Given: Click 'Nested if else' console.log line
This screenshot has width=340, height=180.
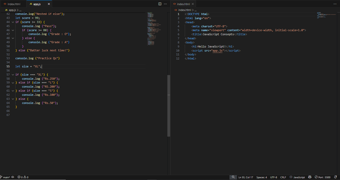Looking at the screenshot, I should 40,14.
